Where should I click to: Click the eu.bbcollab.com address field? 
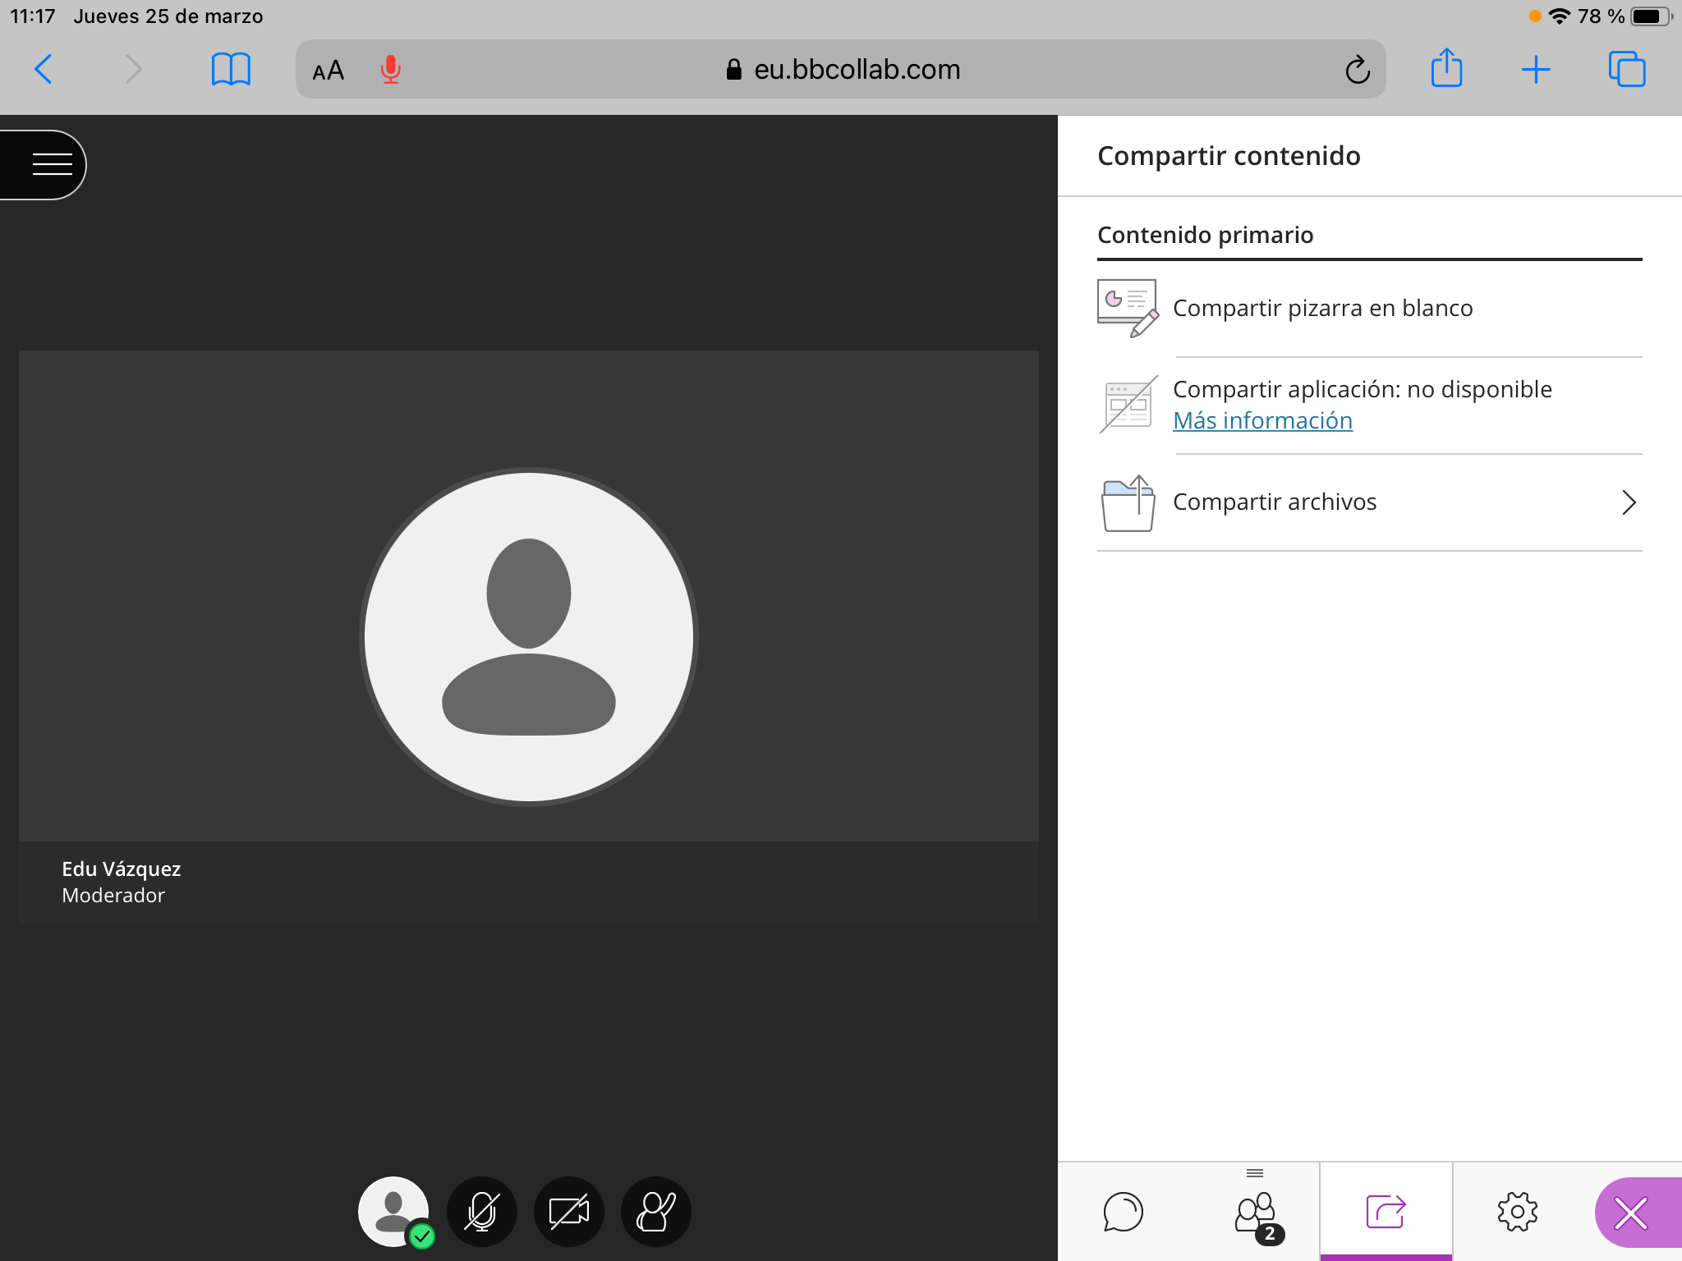(841, 69)
